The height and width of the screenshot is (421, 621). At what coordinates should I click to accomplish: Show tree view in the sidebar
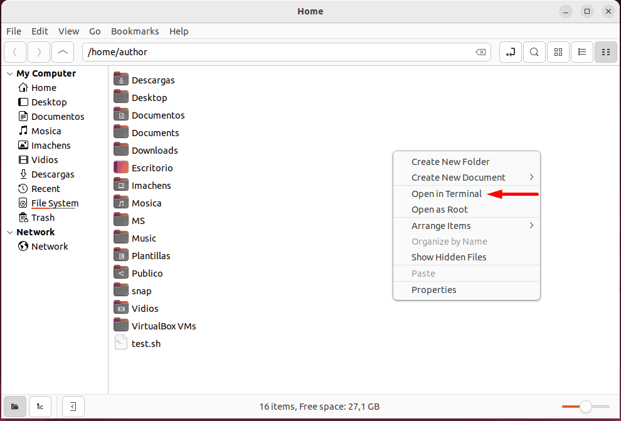[40, 407]
